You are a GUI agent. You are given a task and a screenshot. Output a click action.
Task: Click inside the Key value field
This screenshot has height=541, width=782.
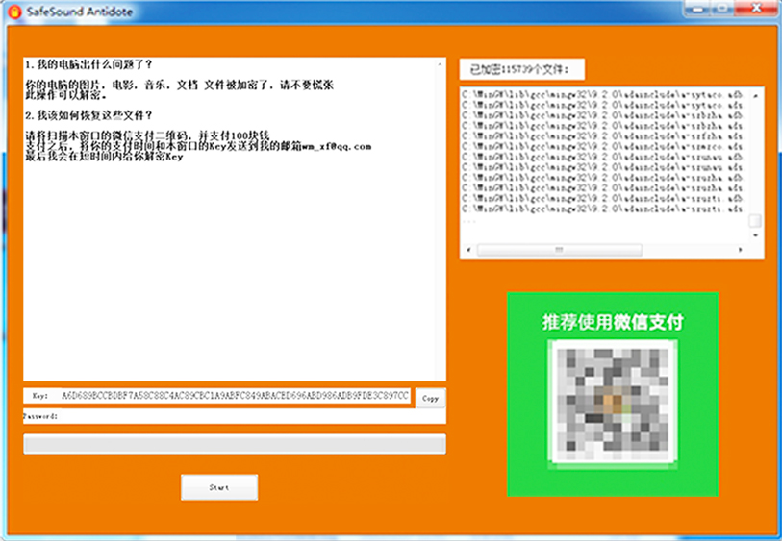236,396
